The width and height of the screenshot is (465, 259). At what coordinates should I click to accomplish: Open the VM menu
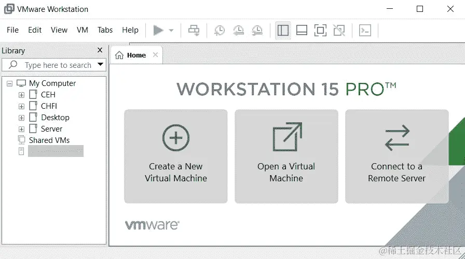tap(82, 30)
